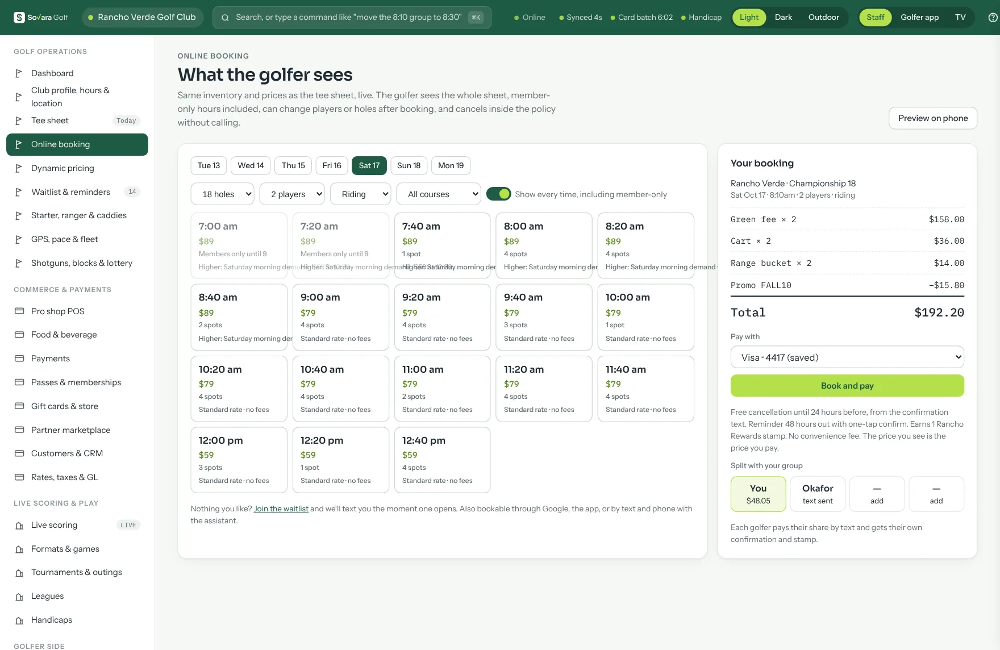Image resolution: width=1000 pixels, height=650 pixels.
Task: Click the Card batch 6:02 status
Action: click(x=641, y=18)
